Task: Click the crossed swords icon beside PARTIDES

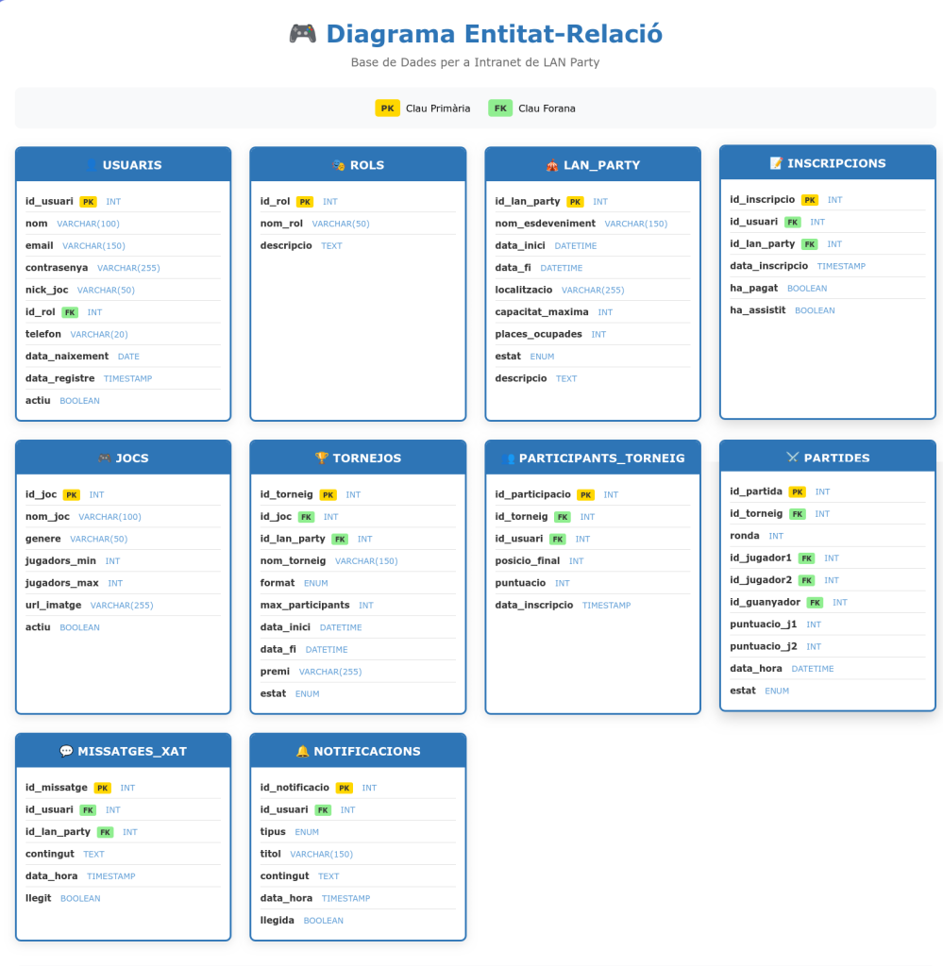Action: pyautogui.click(x=792, y=458)
